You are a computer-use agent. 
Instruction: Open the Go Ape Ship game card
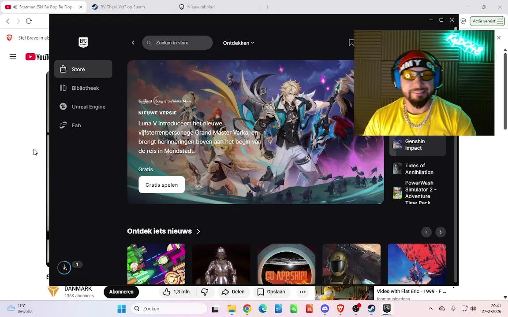point(286,264)
